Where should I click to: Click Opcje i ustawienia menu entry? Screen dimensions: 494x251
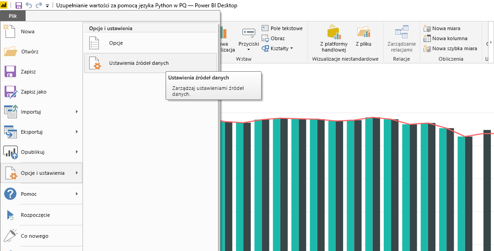(x=41, y=173)
